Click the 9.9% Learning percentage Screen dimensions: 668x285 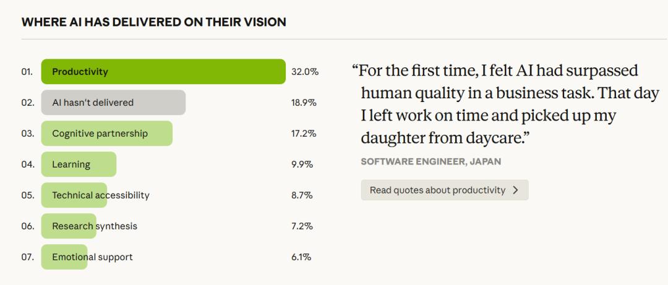pyautogui.click(x=302, y=164)
